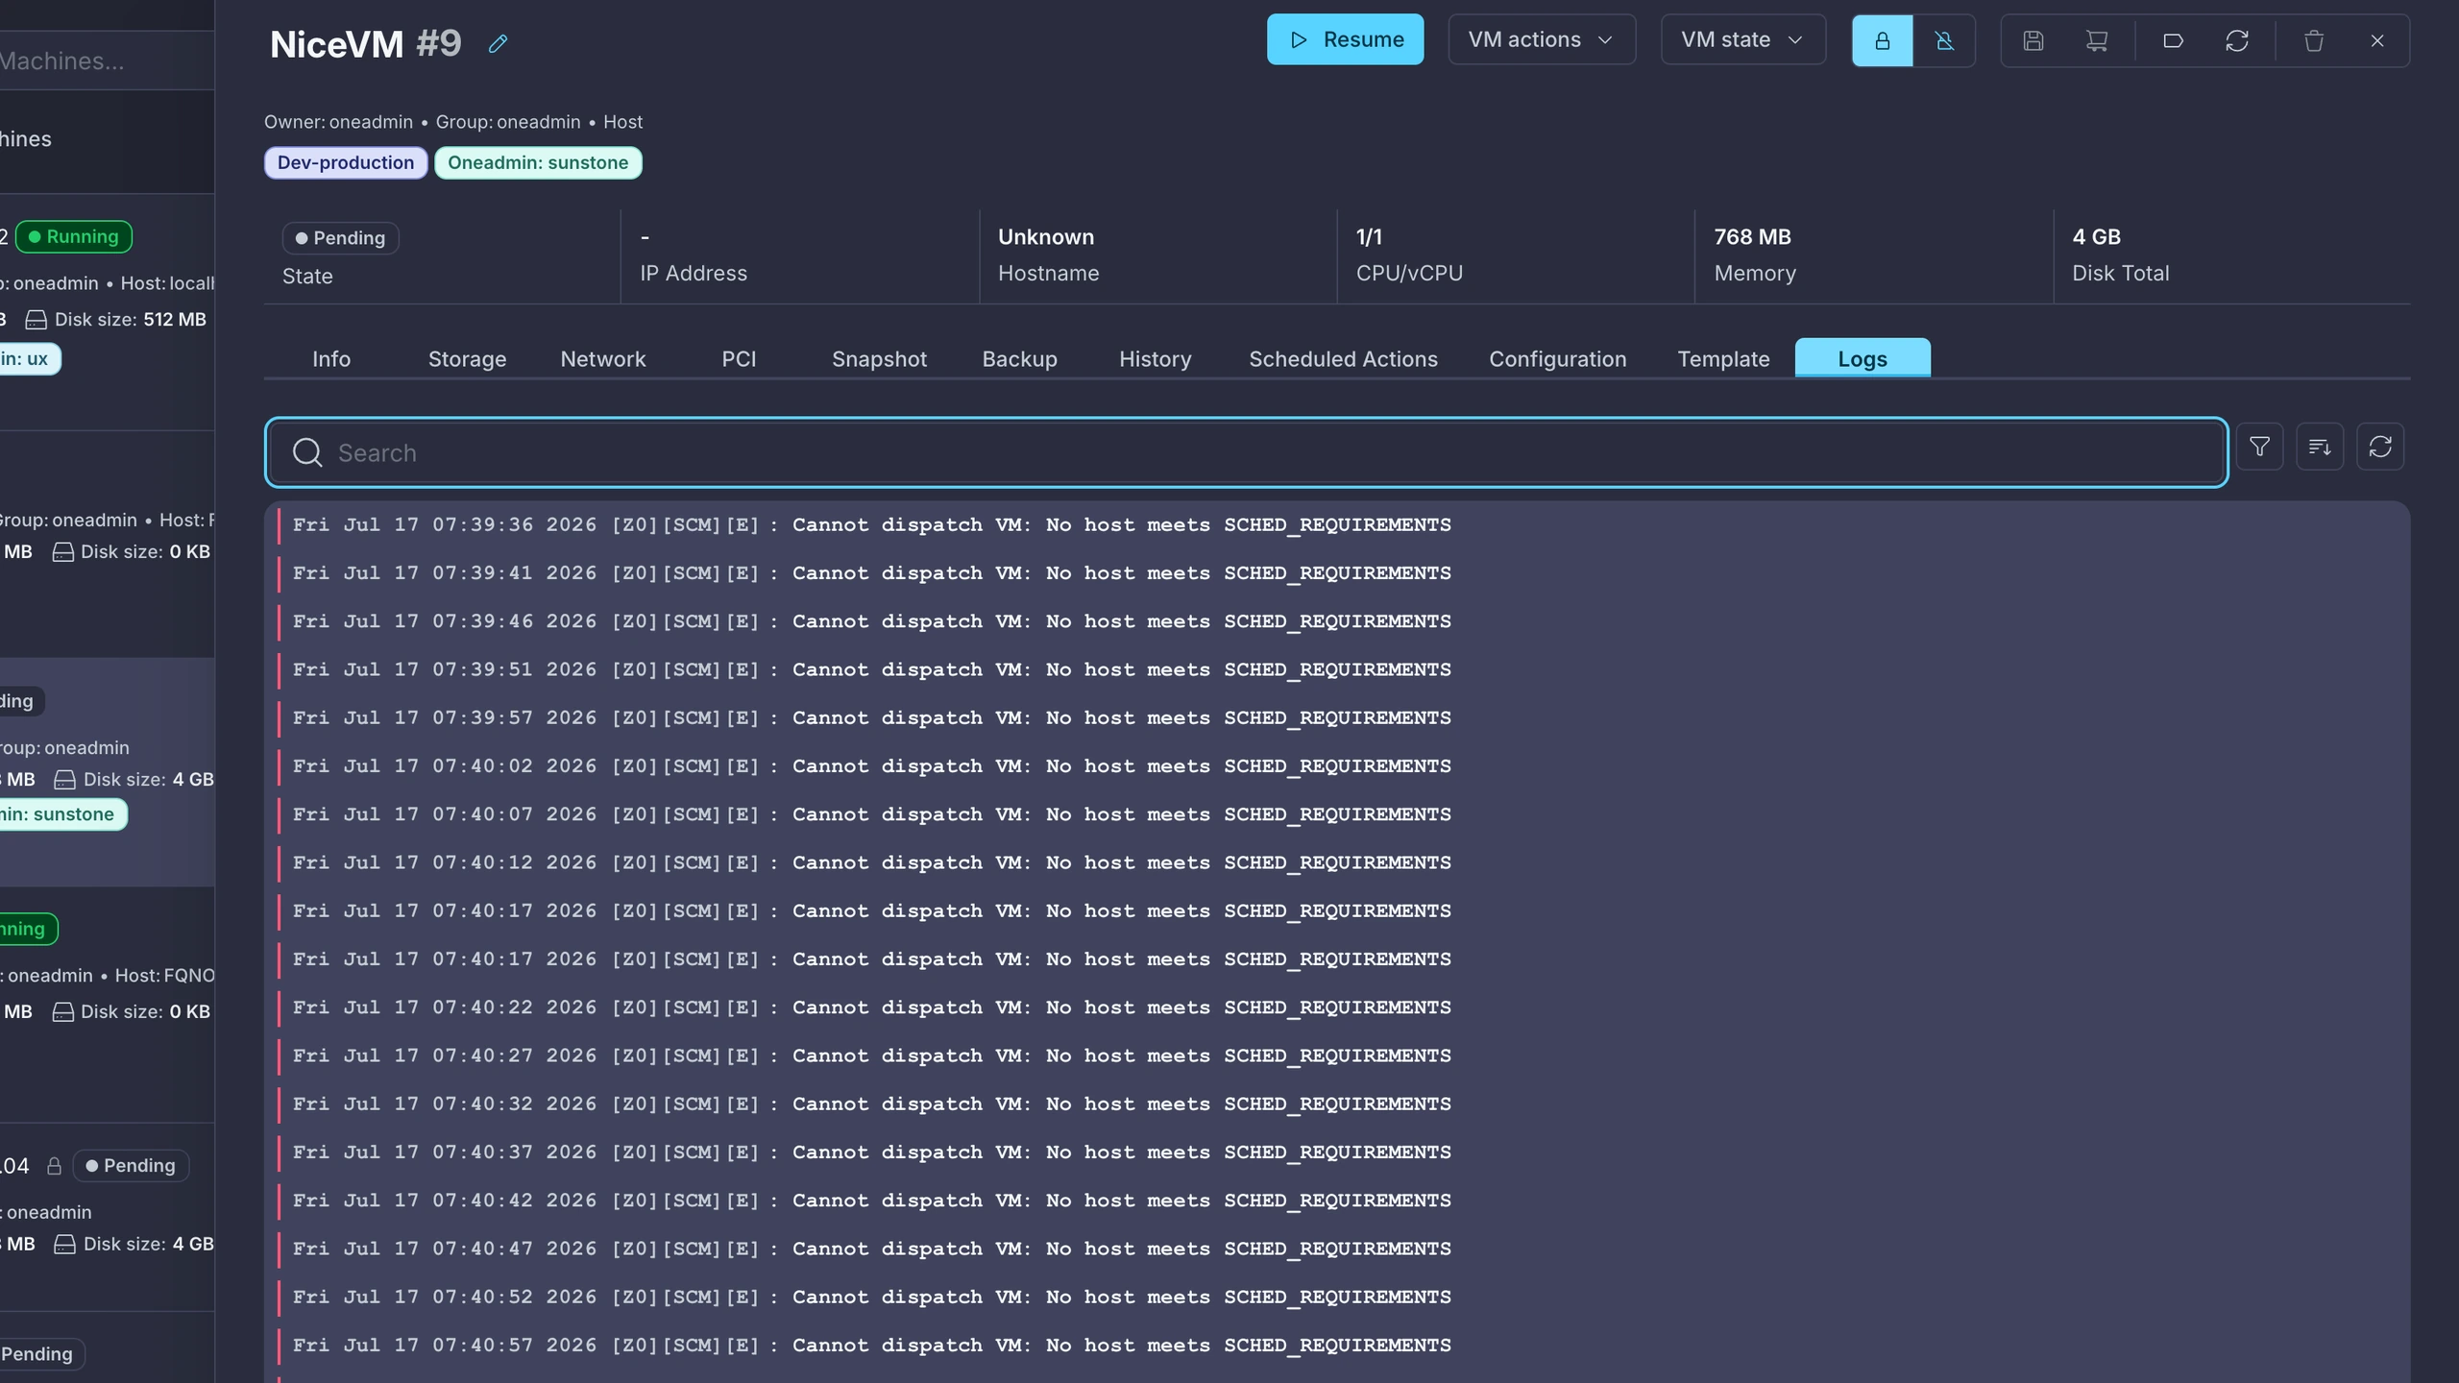Click the label tag icon

pyautogui.click(x=2173, y=40)
